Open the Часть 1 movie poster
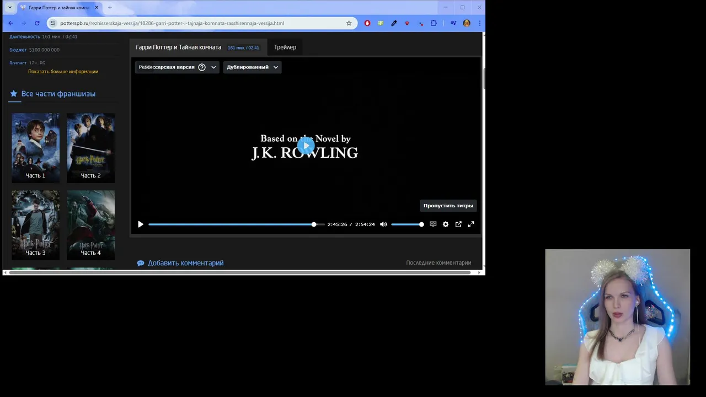 pos(36,148)
